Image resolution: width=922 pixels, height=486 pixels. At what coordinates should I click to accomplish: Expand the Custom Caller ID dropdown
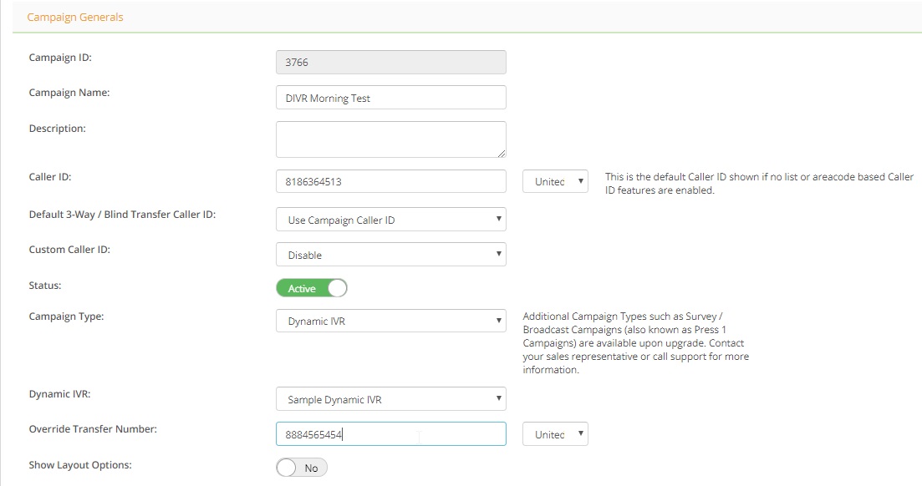(x=390, y=255)
